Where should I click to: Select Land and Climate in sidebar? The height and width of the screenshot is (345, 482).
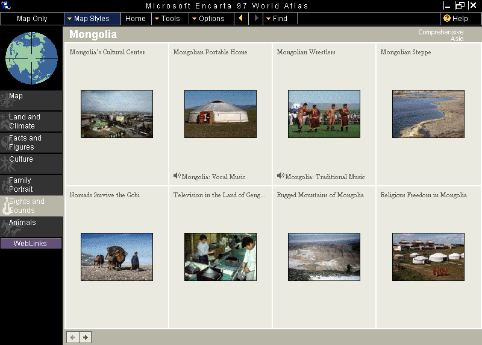(31, 121)
